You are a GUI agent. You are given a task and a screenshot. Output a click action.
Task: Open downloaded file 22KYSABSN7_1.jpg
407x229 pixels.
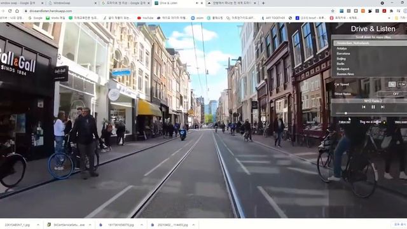click(x=17, y=225)
